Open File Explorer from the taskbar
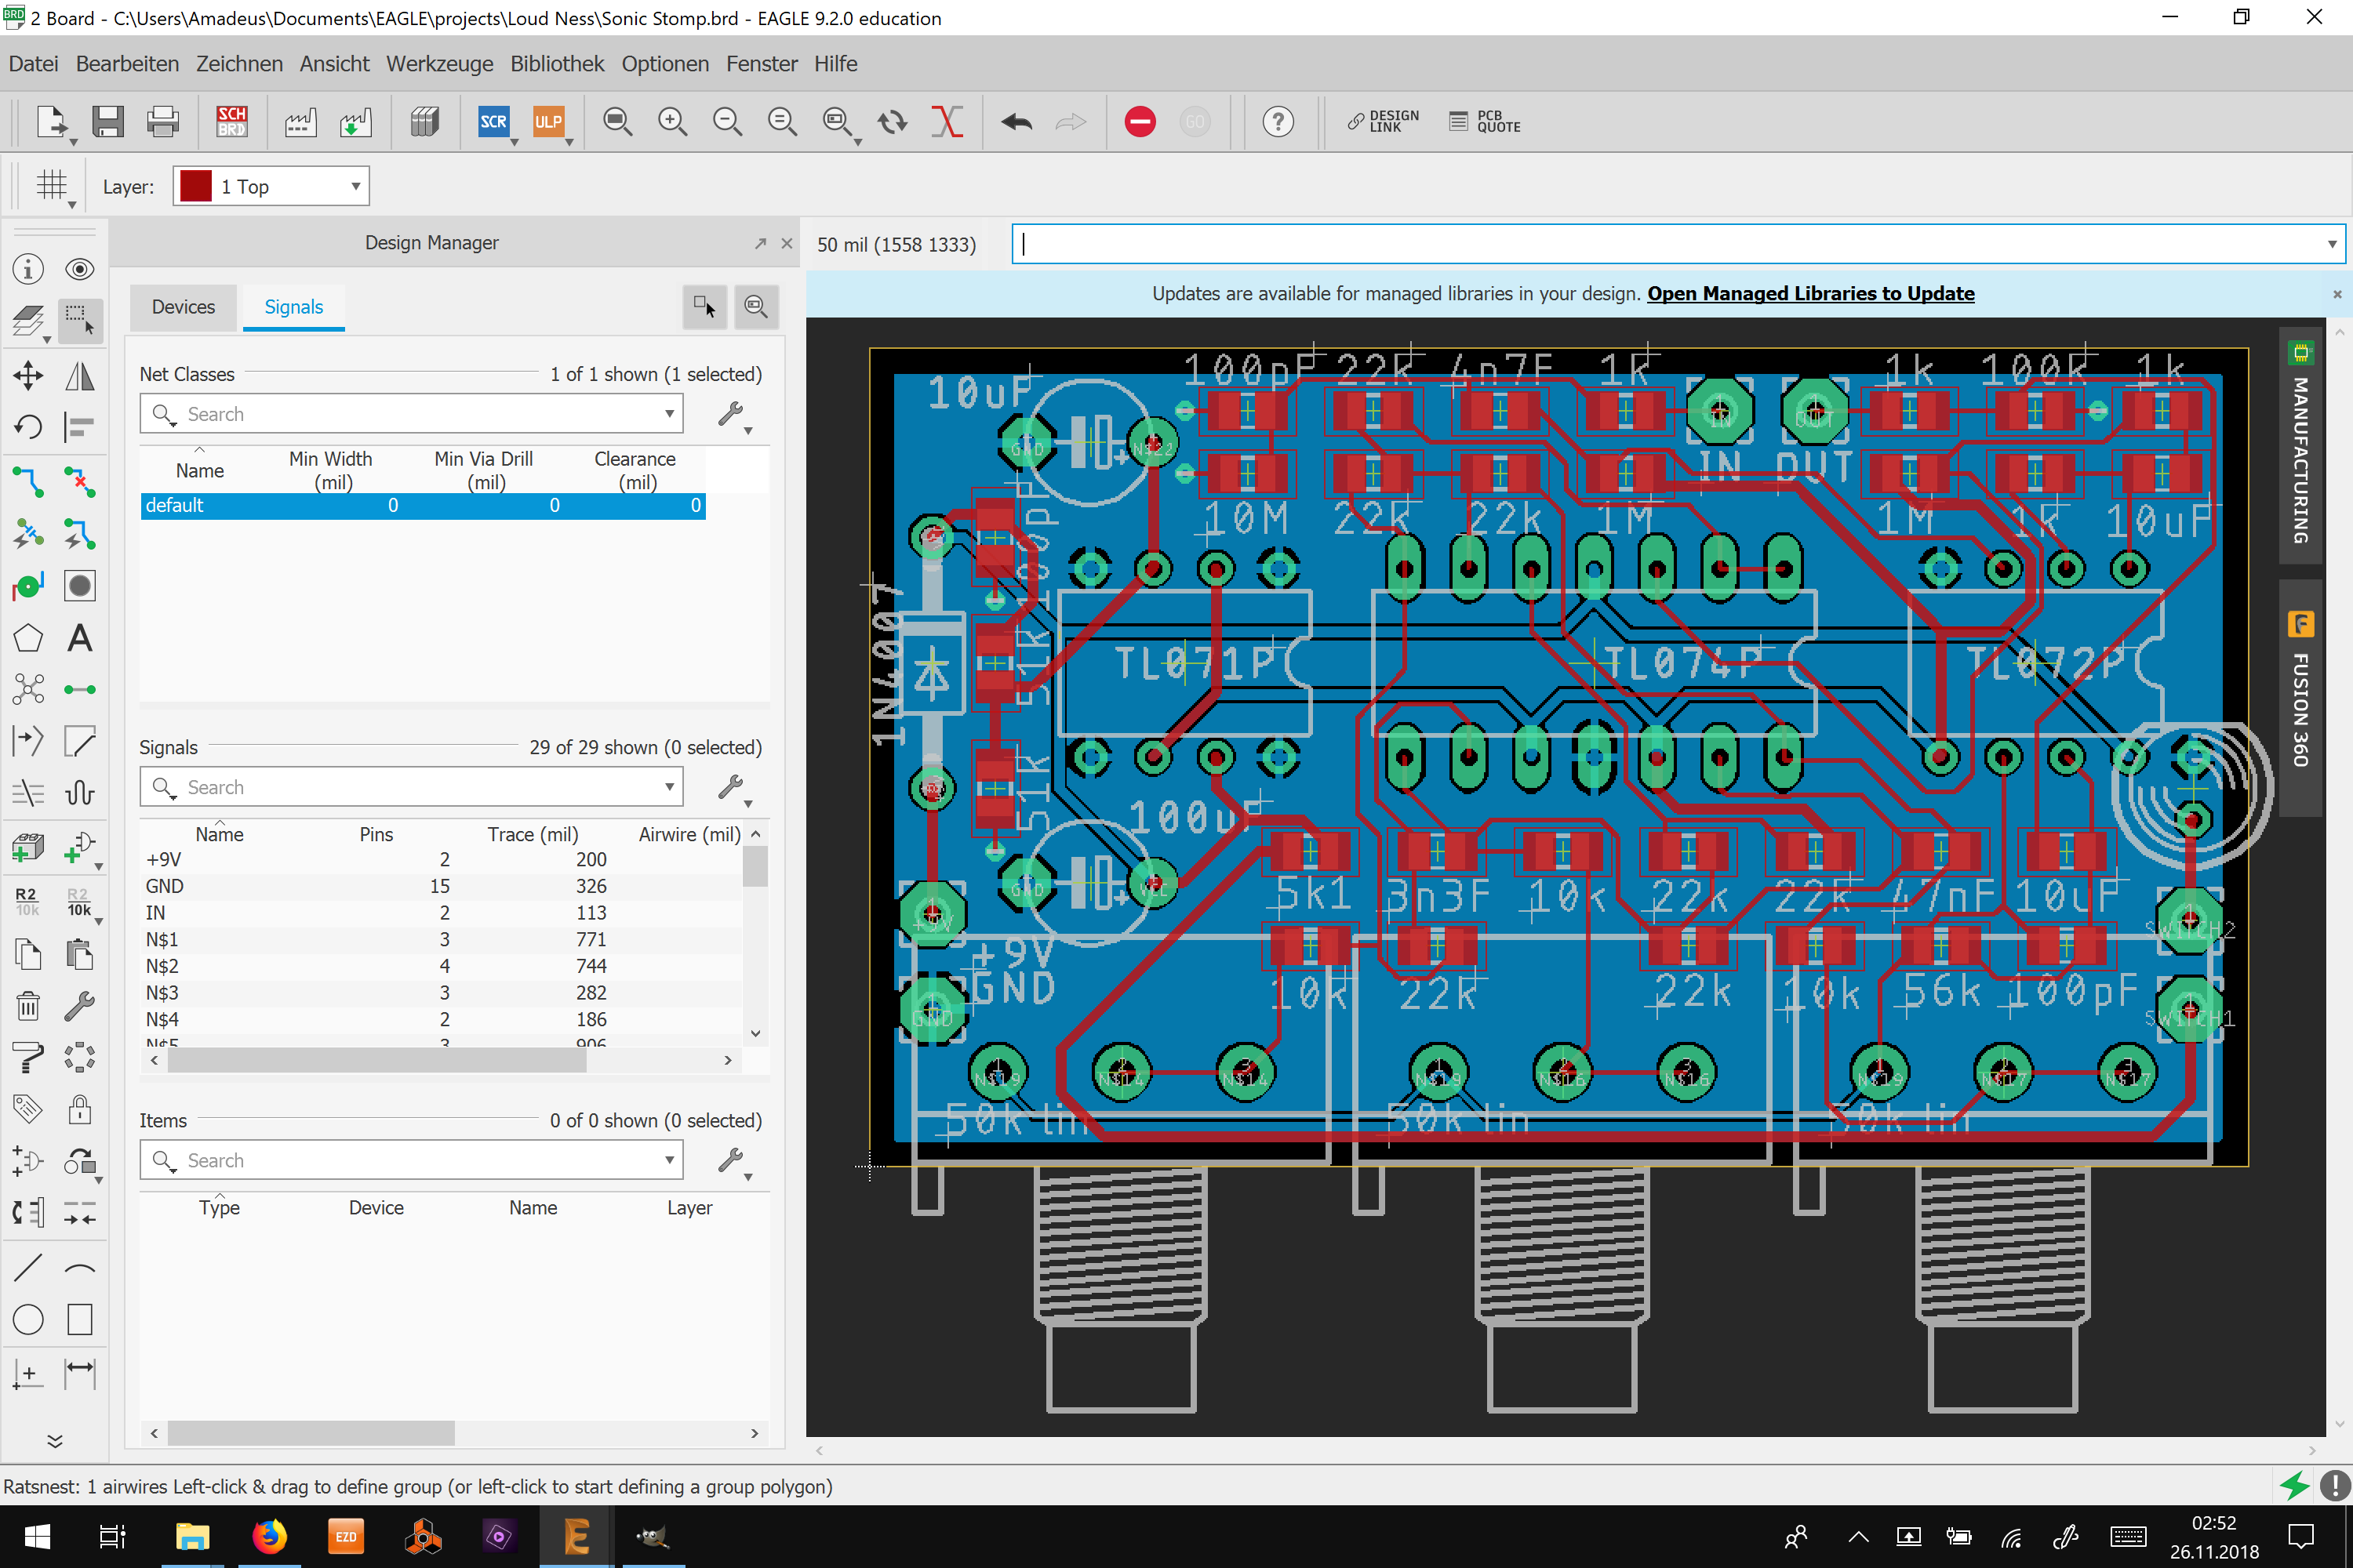The height and width of the screenshot is (1568, 2353). click(192, 1536)
